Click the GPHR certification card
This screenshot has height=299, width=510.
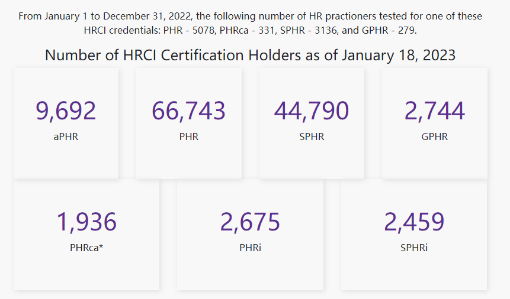[435, 123]
